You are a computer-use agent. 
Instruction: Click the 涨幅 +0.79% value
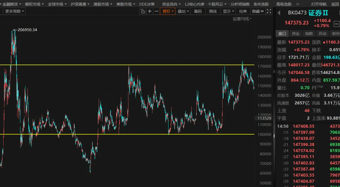(x=302, y=50)
